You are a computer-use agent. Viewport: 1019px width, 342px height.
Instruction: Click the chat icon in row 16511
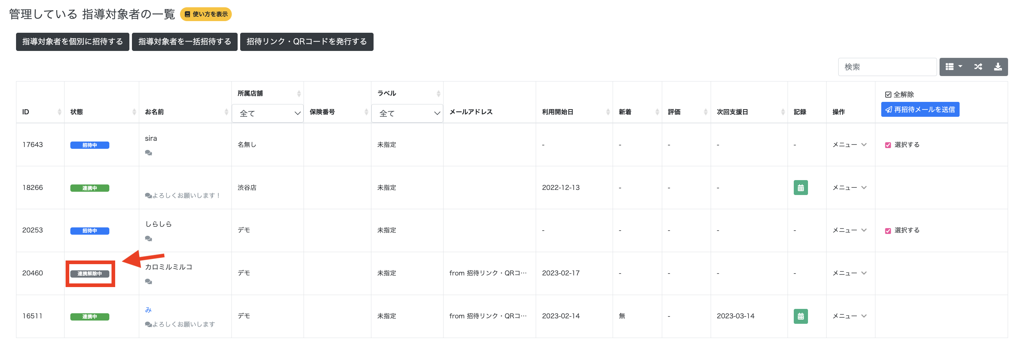coord(148,324)
